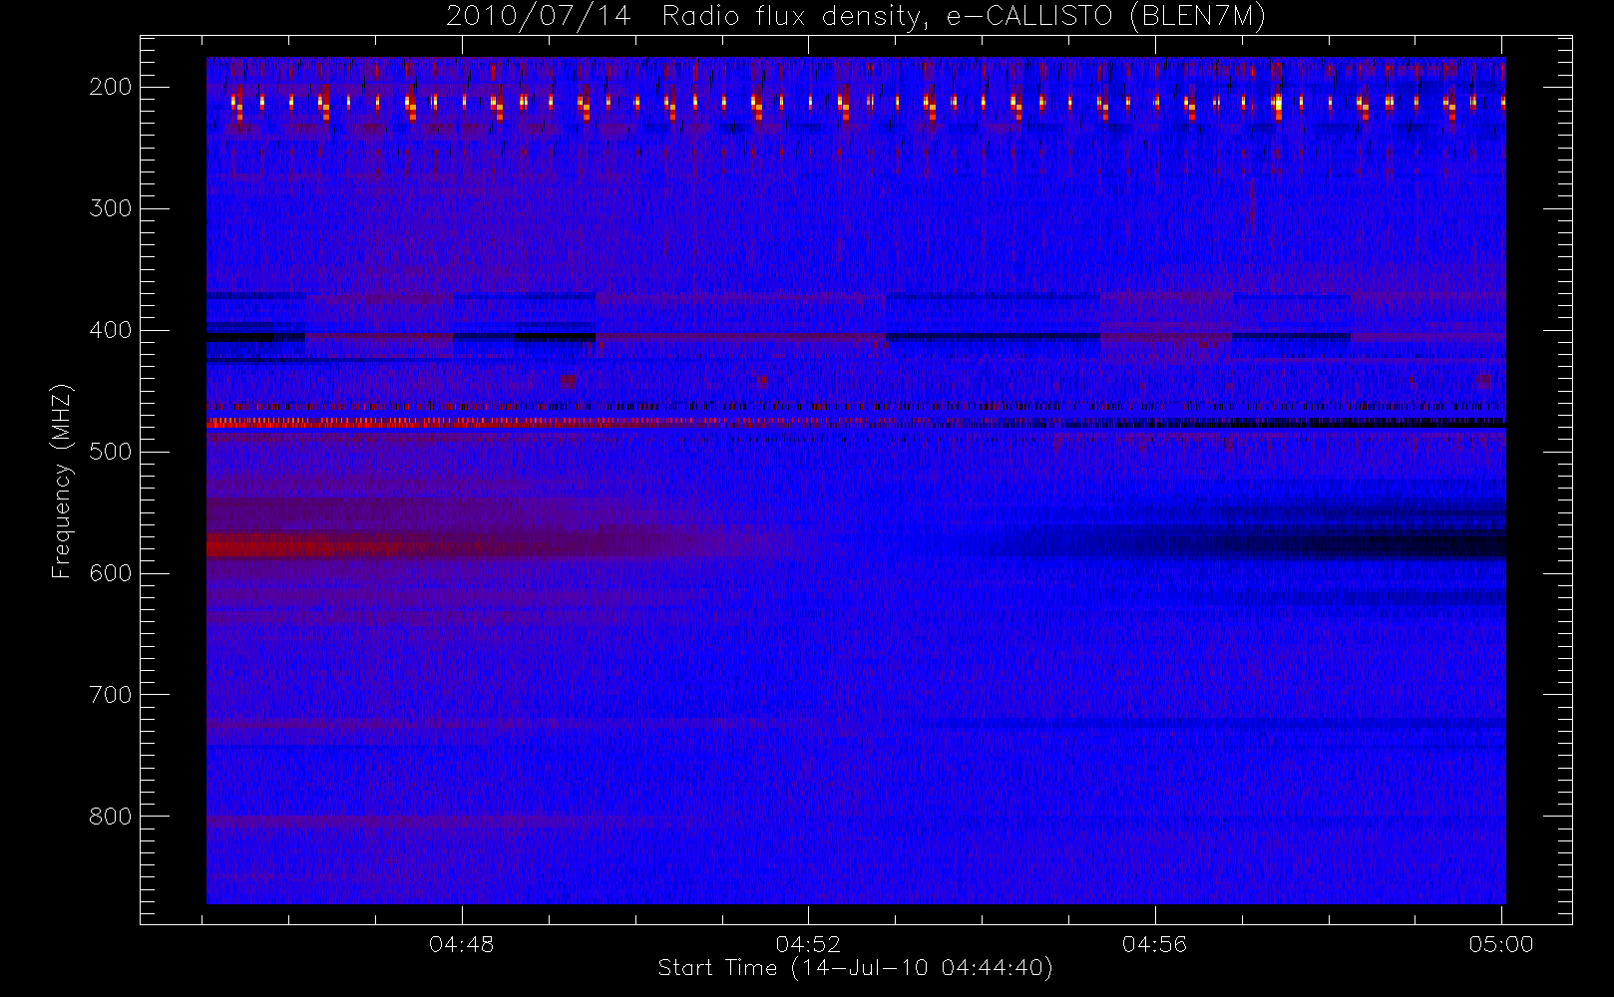The image size is (1614, 997).
Task: Select the 700 frequency tick label
Action: coord(111,695)
